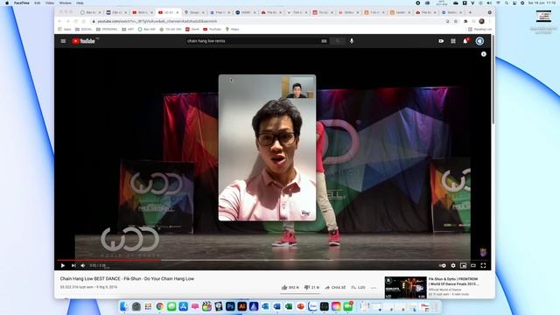The image size is (560, 315).
Task: Open YouTube notifications bell
Action: tap(465, 41)
